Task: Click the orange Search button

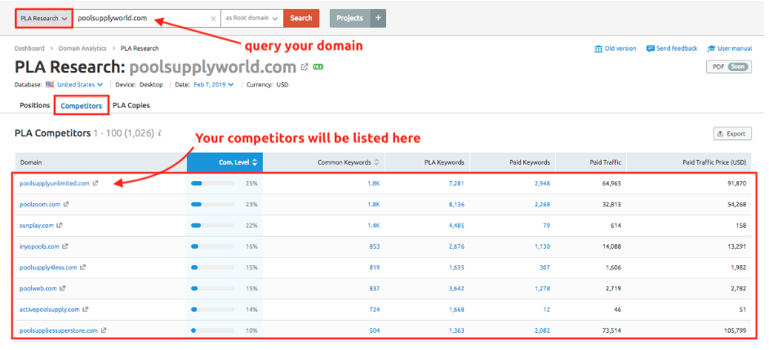Action: click(x=301, y=18)
